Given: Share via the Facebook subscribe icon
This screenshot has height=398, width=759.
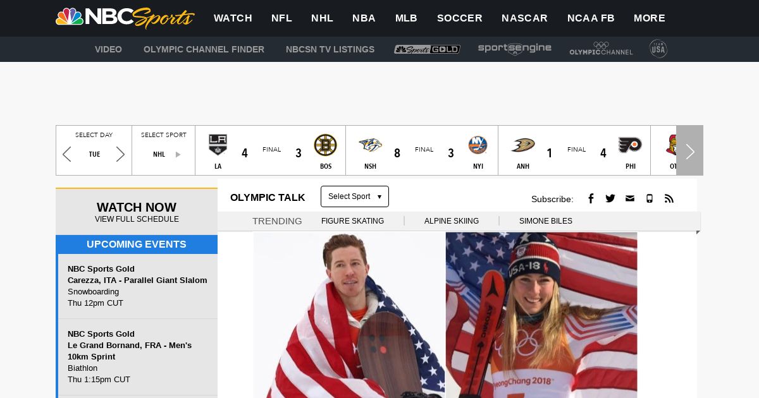Looking at the screenshot, I should 591,198.
